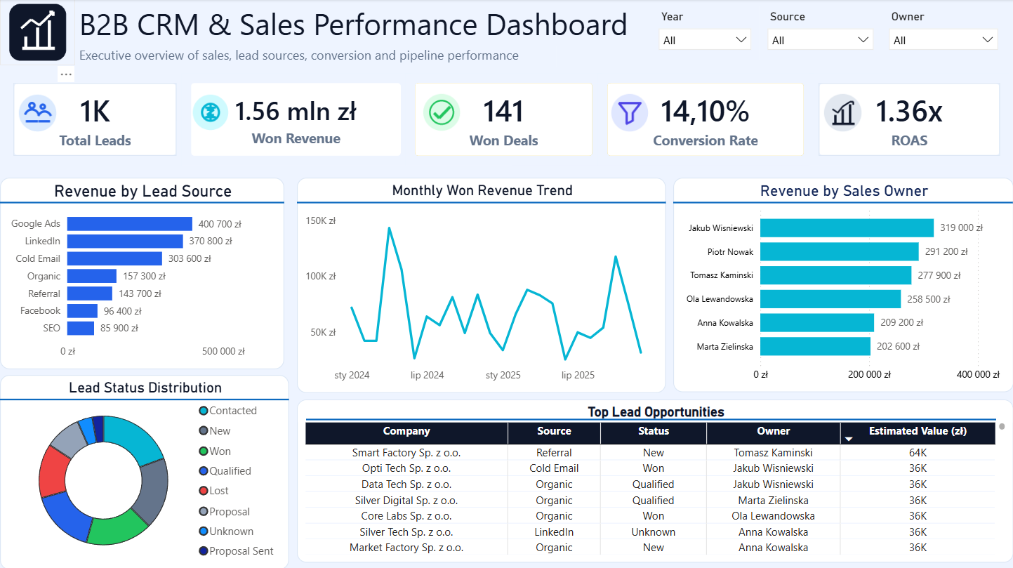Click the Cold Email revenue bar

coord(114,258)
